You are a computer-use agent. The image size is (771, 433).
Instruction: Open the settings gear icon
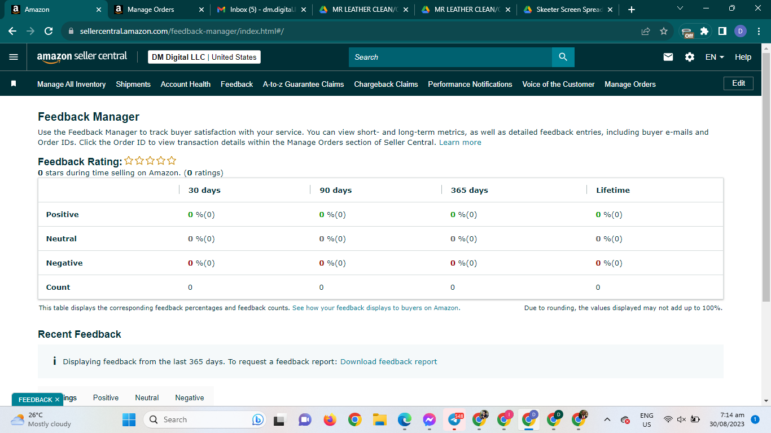690,57
